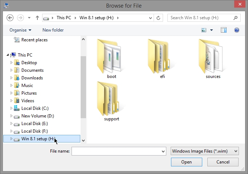Go up one folder level

(37, 18)
